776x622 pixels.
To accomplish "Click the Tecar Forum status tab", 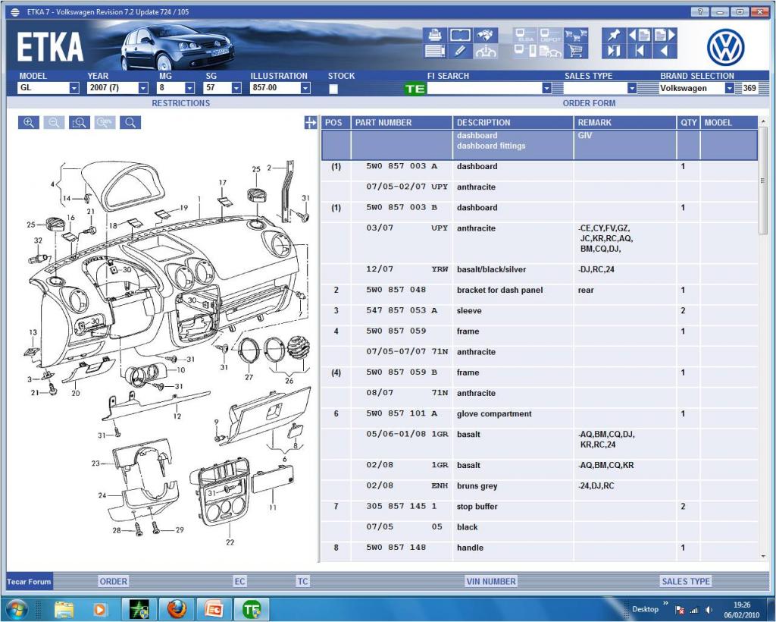I will [29, 581].
